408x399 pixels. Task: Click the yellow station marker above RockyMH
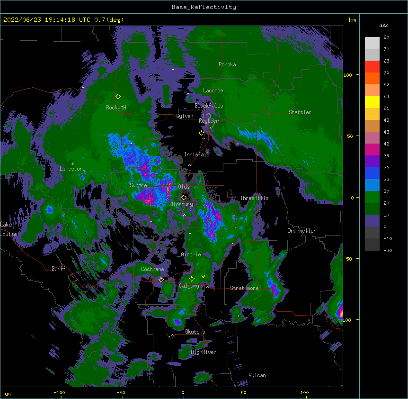118,97
